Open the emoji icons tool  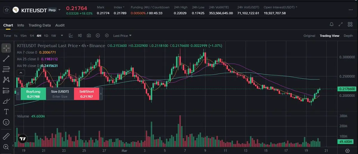click(6, 122)
